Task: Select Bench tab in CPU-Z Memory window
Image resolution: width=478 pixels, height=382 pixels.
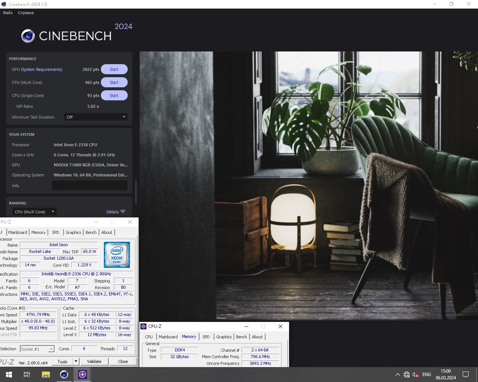Action: [x=242, y=337]
